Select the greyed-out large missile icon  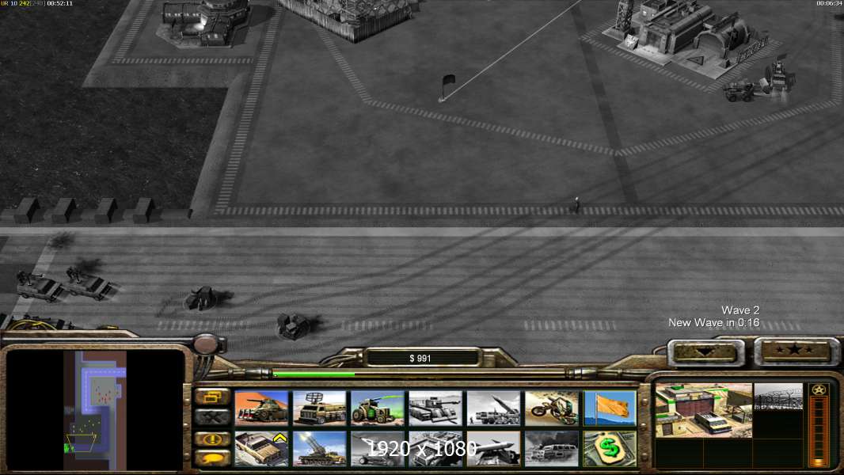[x=493, y=448]
